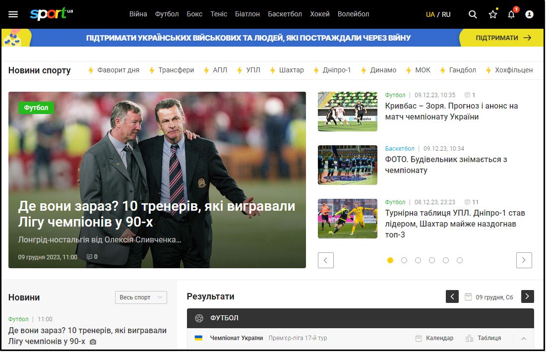
Task: Select sixth carousel dot
Action: click(x=460, y=260)
